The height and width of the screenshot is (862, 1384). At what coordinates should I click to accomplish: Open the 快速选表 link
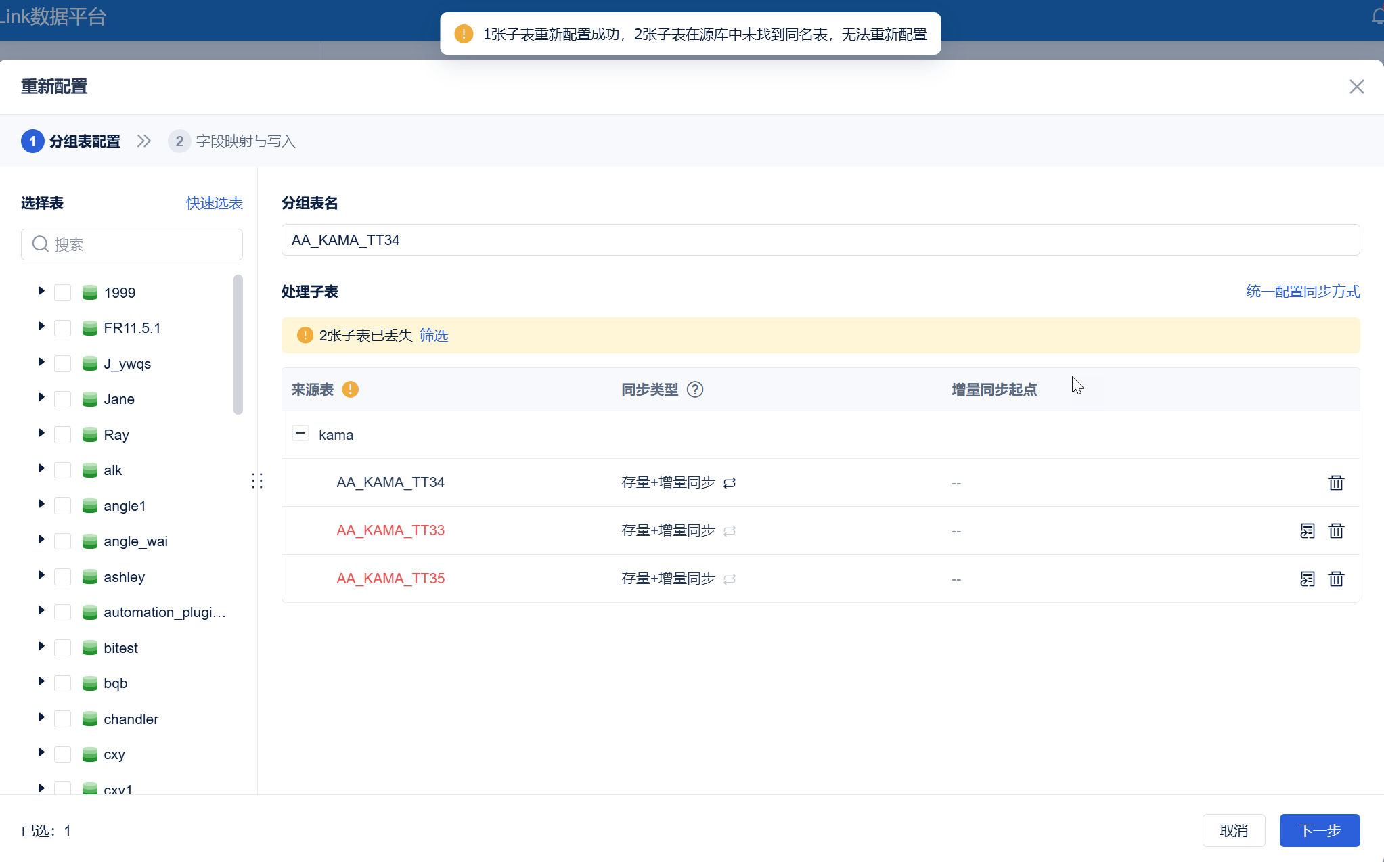click(x=215, y=203)
